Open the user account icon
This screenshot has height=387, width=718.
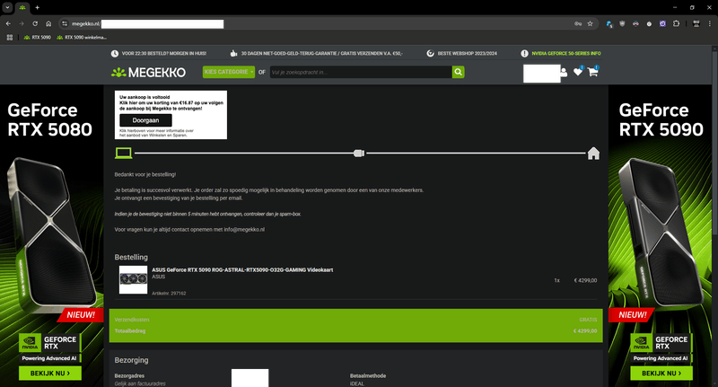pyautogui.click(x=564, y=73)
